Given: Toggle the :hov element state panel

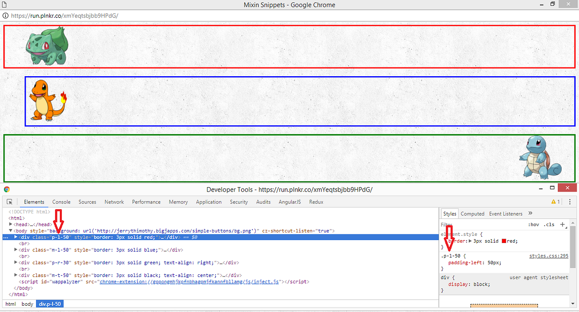Looking at the screenshot, I should pos(534,225).
